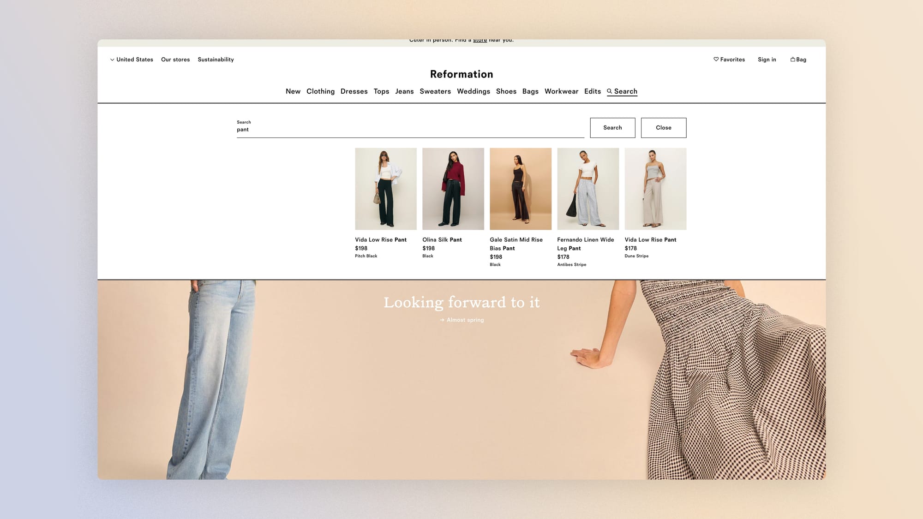Follow the store link in the top banner
923x519 pixels.
pos(480,41)
